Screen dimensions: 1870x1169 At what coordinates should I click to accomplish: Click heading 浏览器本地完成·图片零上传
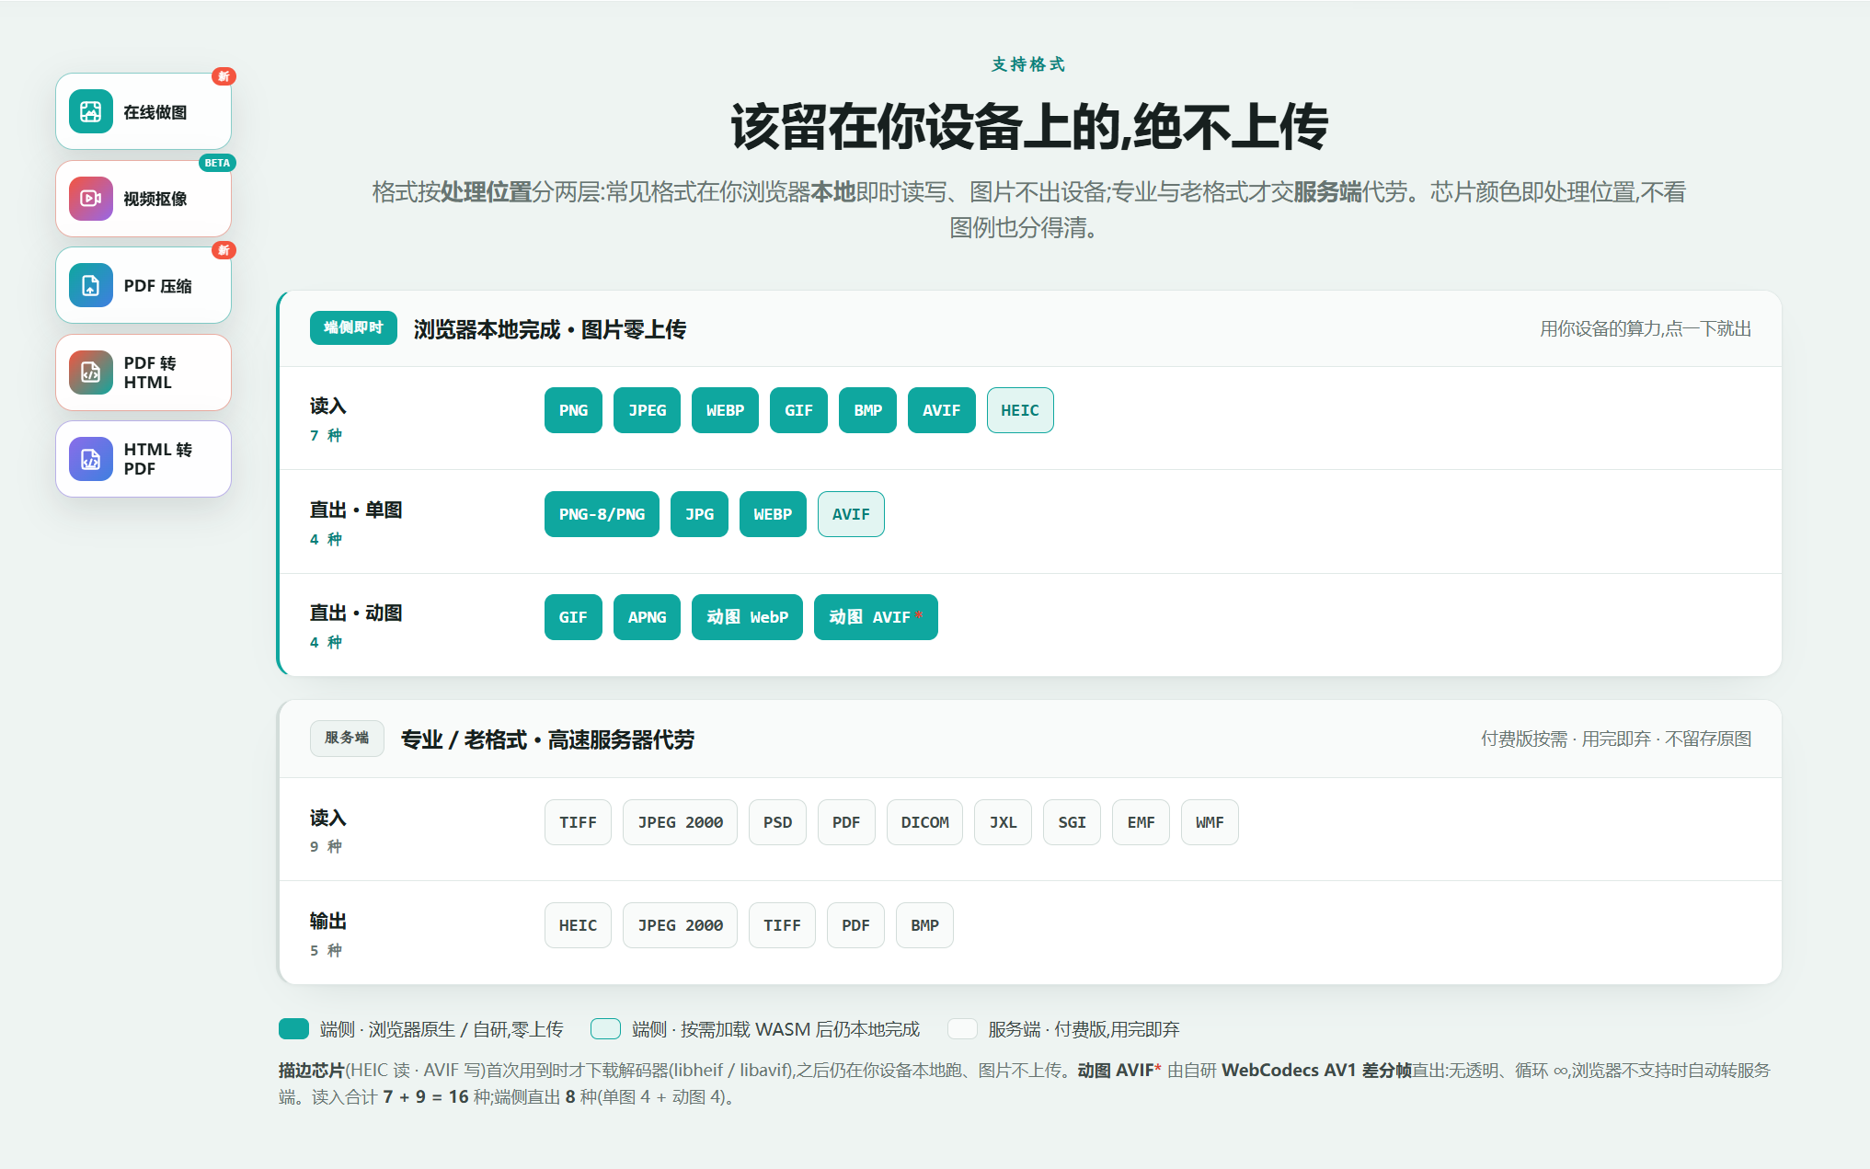550,329
